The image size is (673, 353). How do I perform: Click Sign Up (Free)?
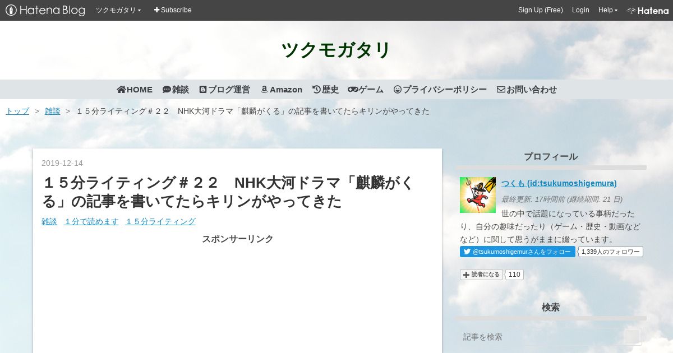[540, 10]
